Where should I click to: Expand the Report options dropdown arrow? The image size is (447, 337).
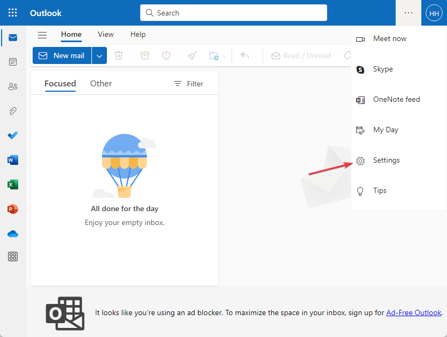pos(178,56)
